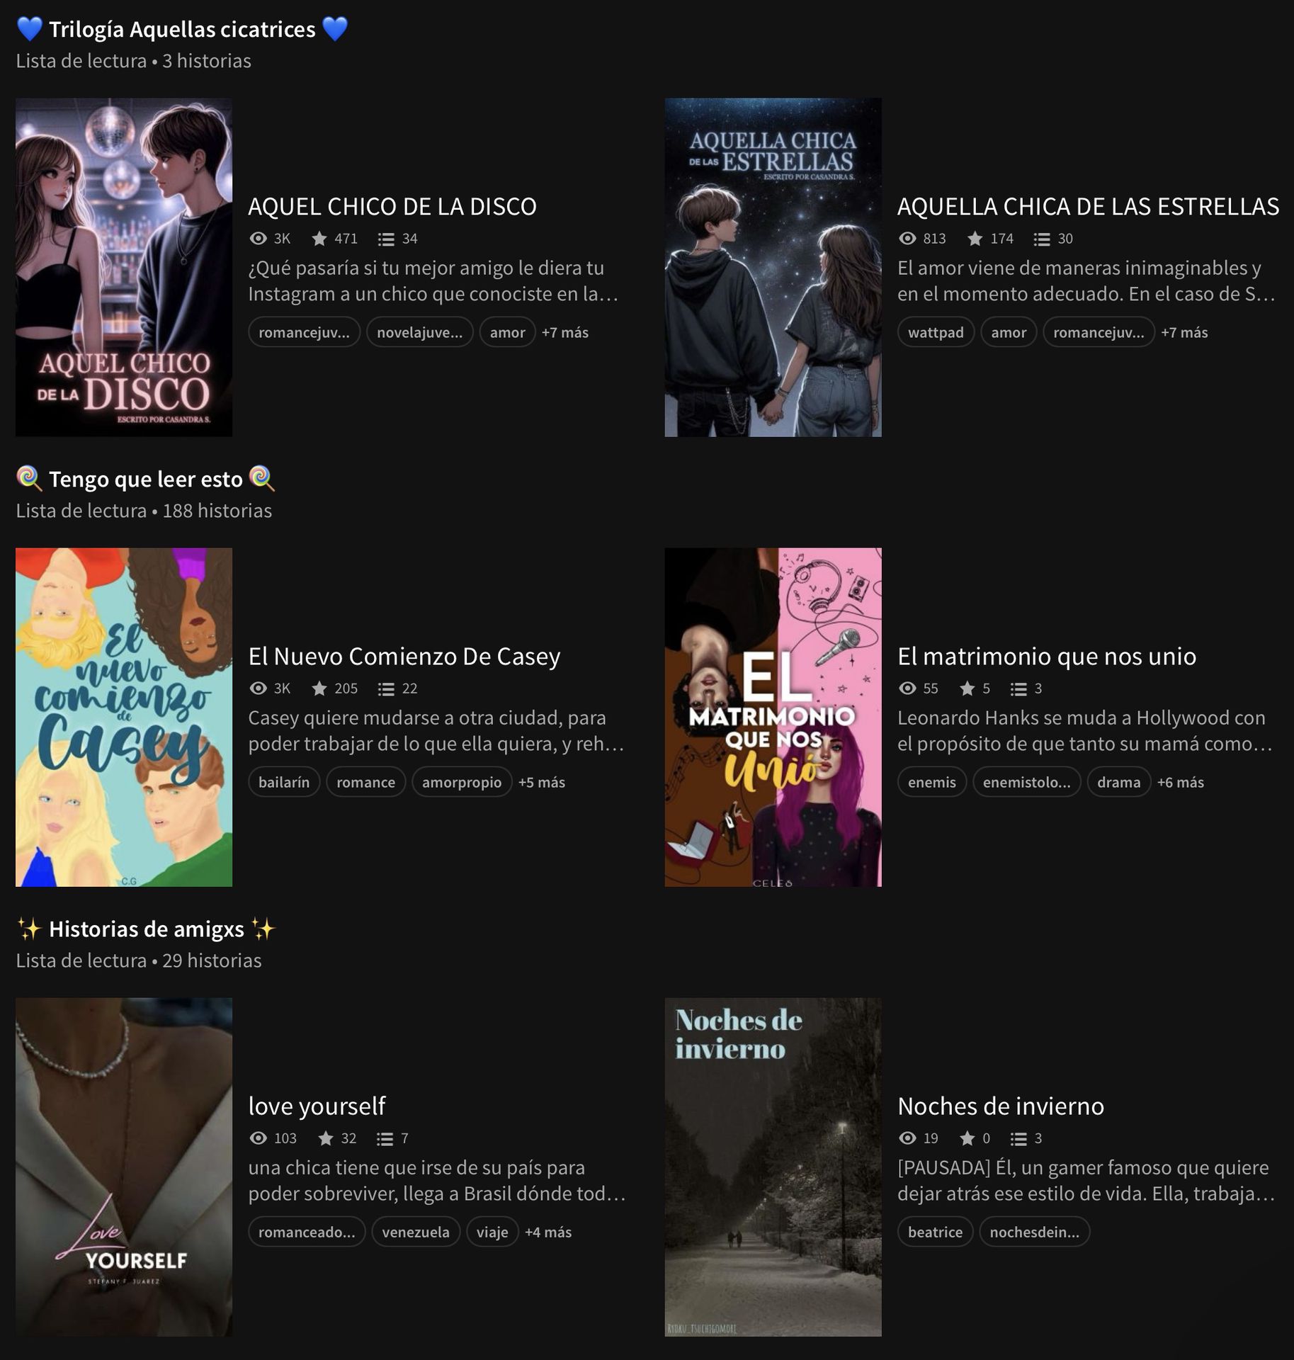1294x1360 pixels.
Task: Open Noches de invierno story title
Action: (1001, 1106)
